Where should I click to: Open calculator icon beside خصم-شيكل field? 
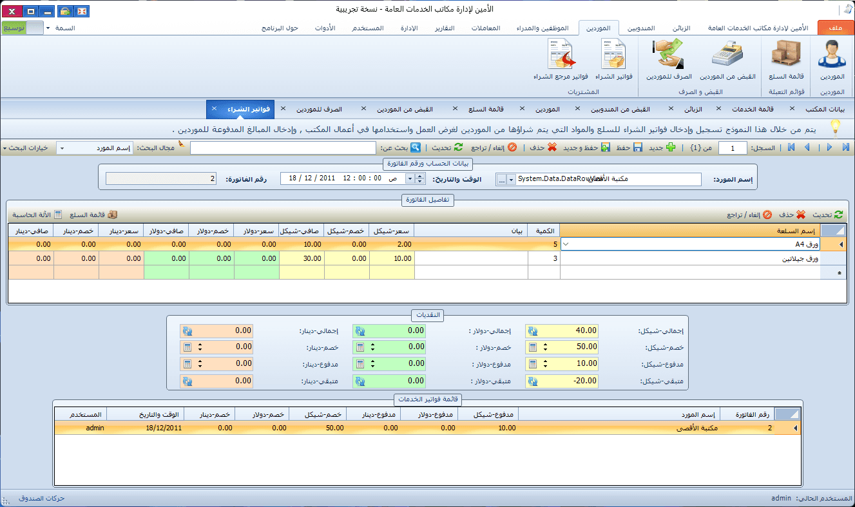533,348
